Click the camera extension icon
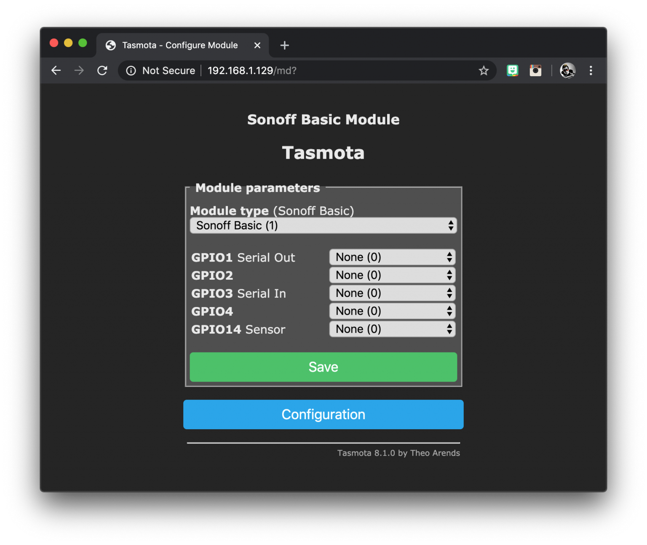Viewport: 647px width, 545px height. [x=535, y=70]
